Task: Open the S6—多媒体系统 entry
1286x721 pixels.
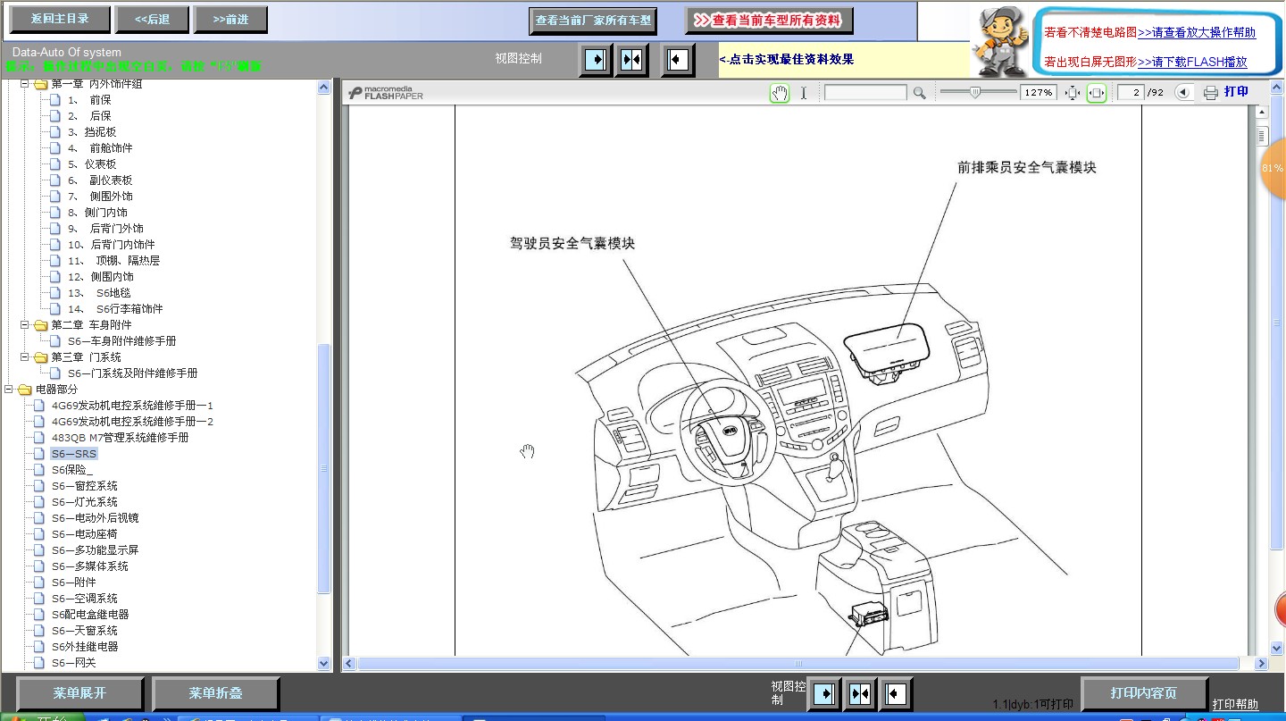Action: [x=89, y=566]
